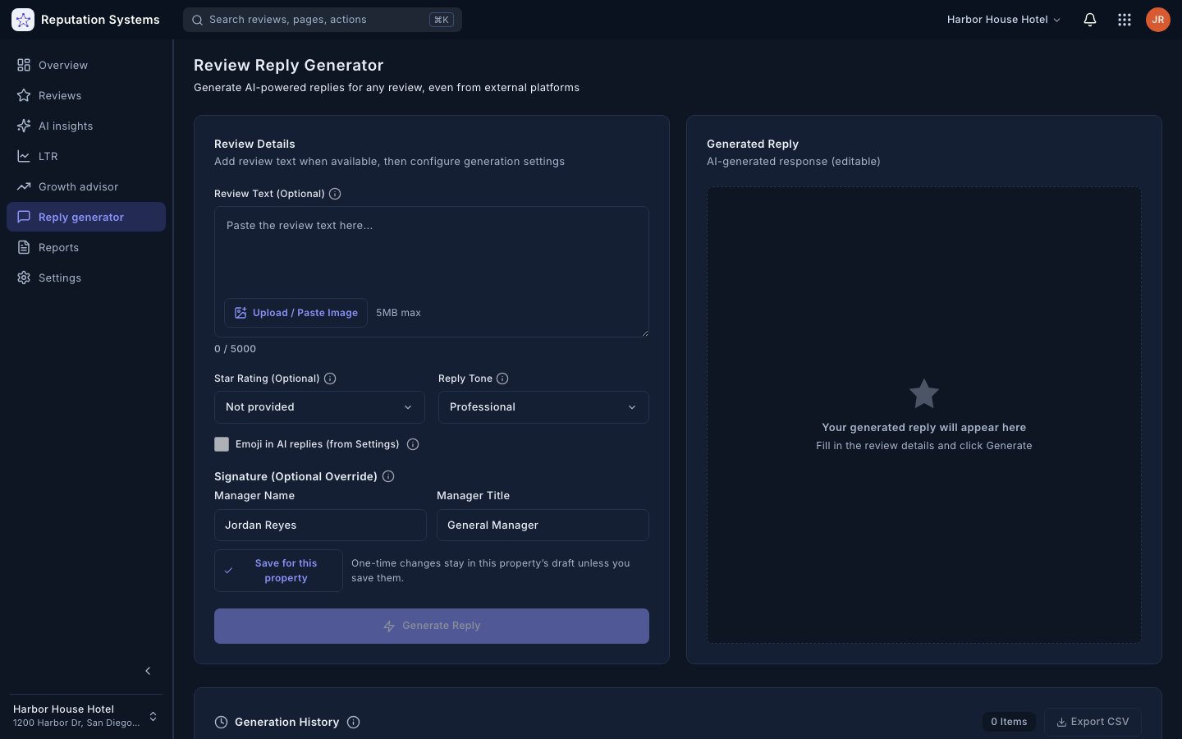Go to Overview page

tap(86, 65)
